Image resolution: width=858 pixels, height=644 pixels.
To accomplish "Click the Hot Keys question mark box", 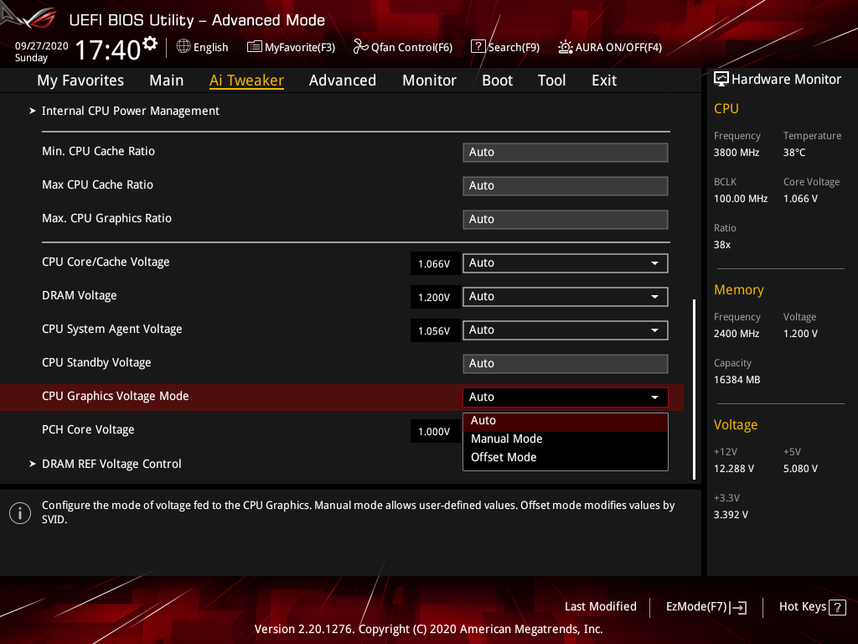I will pos(837,607).
